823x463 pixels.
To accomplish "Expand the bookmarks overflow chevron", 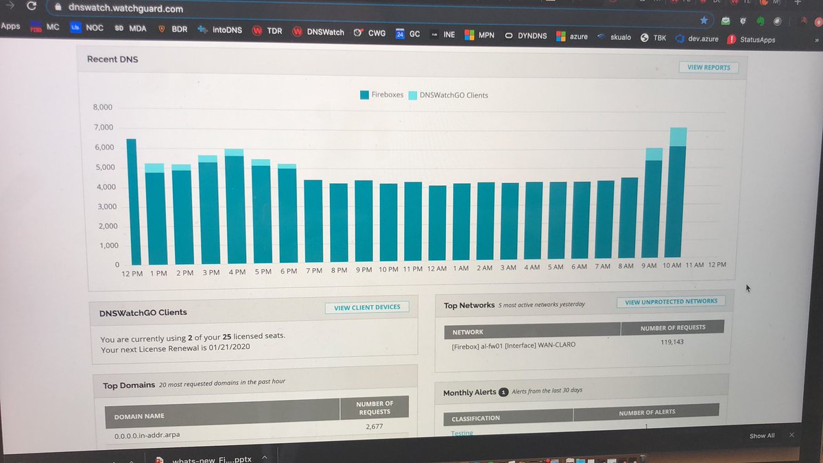I will 817,40.
